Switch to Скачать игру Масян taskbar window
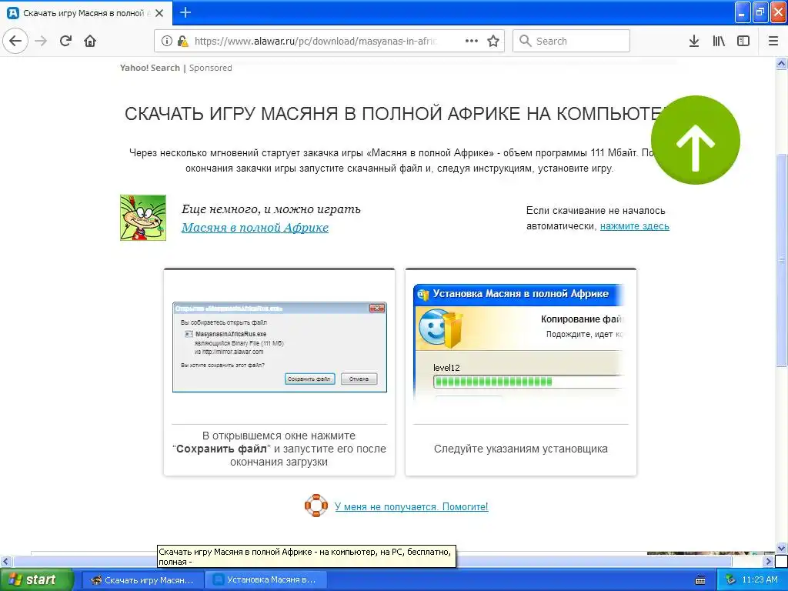Image resolution: width=788 pixels, height=591 pixels. (142, 580)
